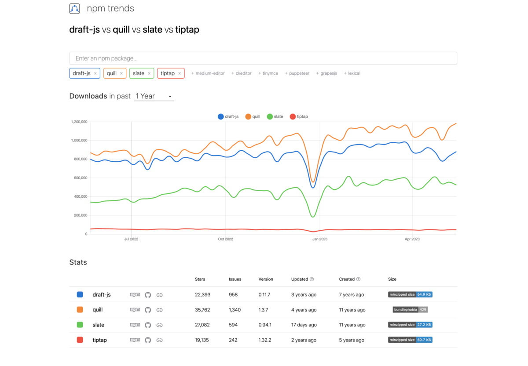Add suggested package grapesjs
Image resolution: width=528 pixels, height=366 pixels.
click(326, 73)
